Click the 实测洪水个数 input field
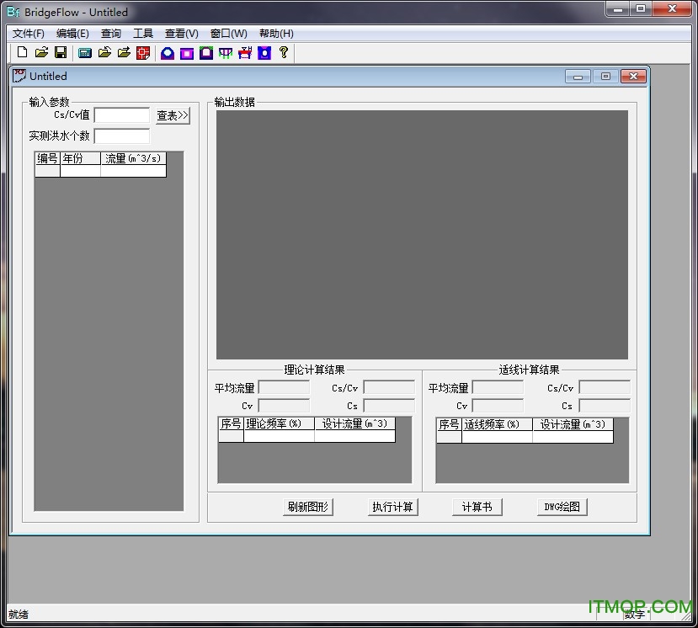The height and width of the screenshot is (628, 698). tap(121, 136)
